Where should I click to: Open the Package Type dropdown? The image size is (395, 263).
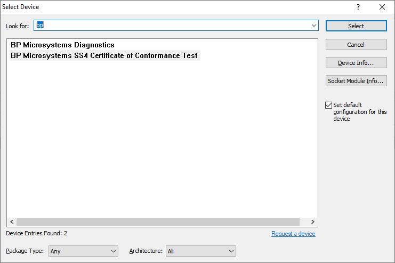coord(83,251)
